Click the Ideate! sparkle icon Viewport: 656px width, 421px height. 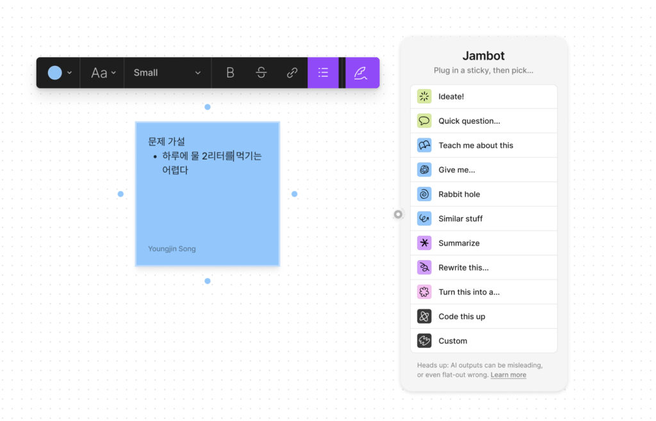tap(424, 97)
